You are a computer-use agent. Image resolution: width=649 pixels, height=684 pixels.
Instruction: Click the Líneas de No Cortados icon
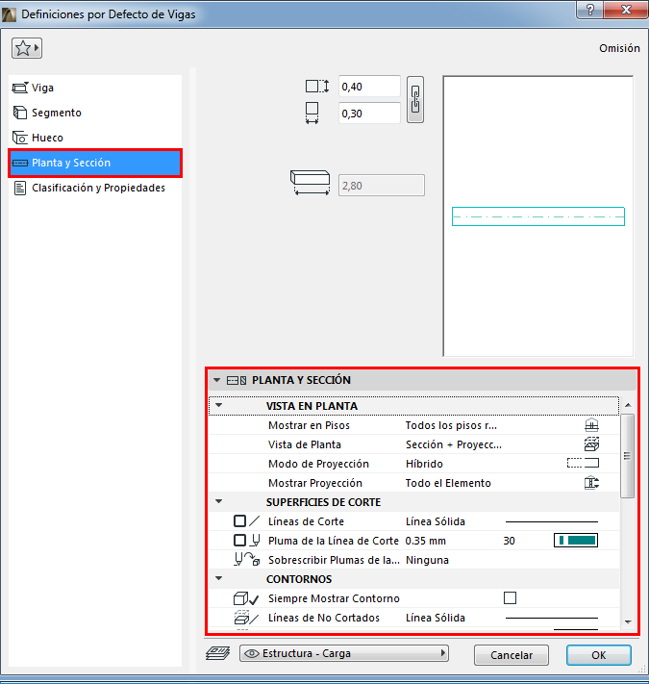(246, 618)
